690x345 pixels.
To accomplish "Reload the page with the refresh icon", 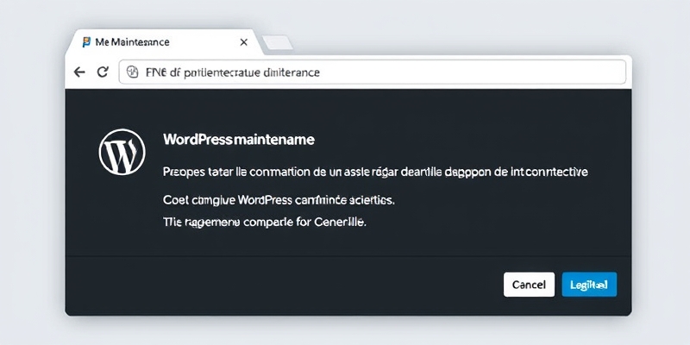I will point(103,72).
